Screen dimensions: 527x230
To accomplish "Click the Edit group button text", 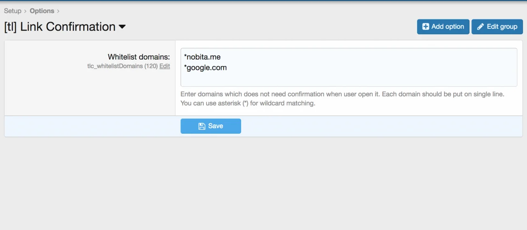I will pos(502,27).
